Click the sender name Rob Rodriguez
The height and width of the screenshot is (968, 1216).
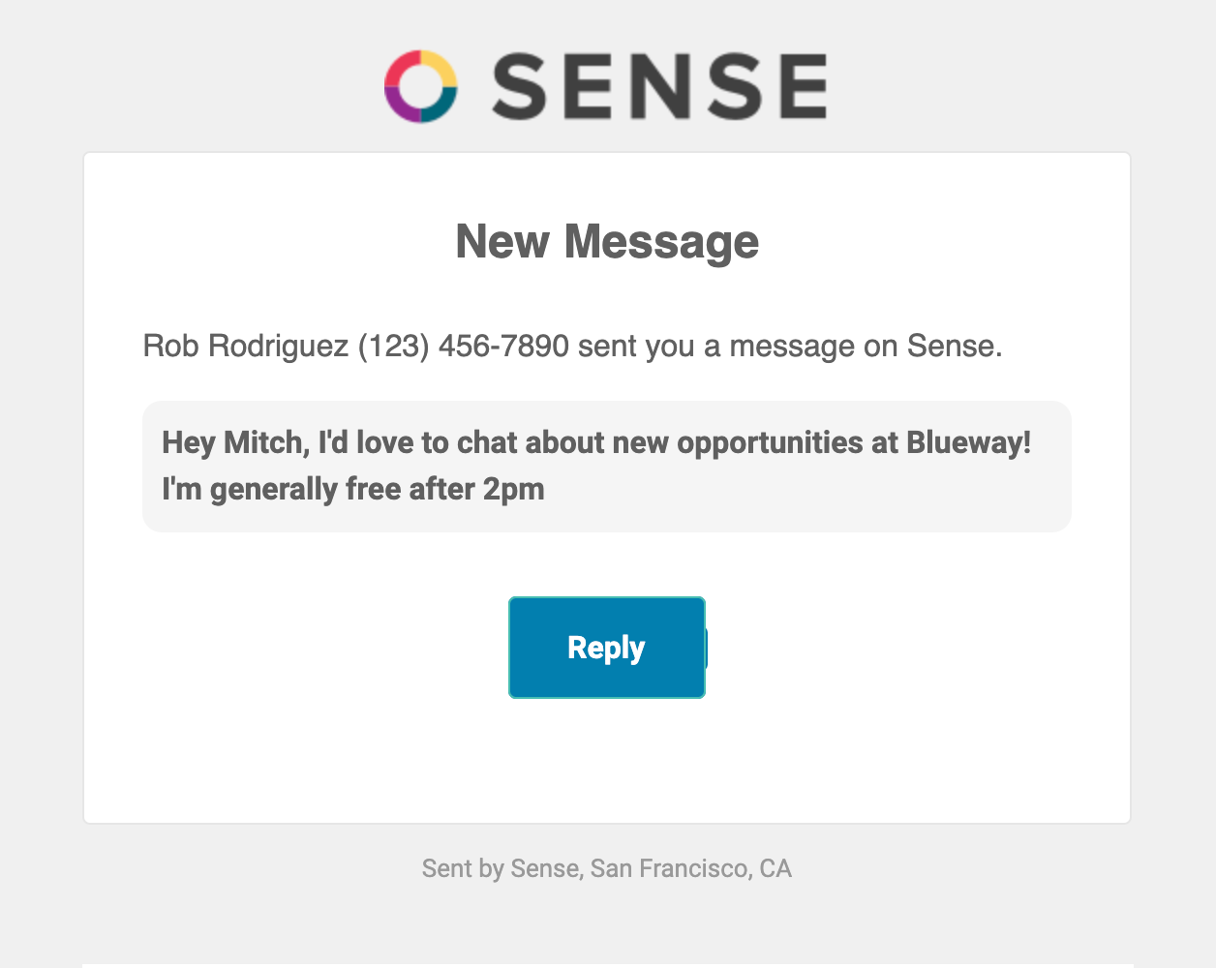246,346
